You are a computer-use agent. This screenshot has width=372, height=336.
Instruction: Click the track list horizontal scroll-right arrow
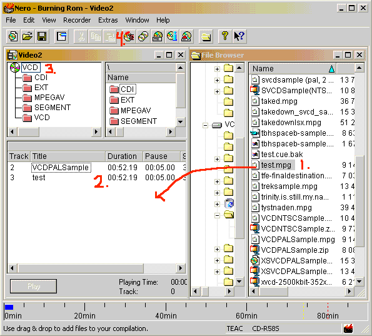[181, 268]
